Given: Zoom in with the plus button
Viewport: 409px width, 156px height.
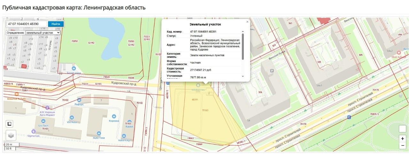Looking at the screenshot, I should coord(403,139).
